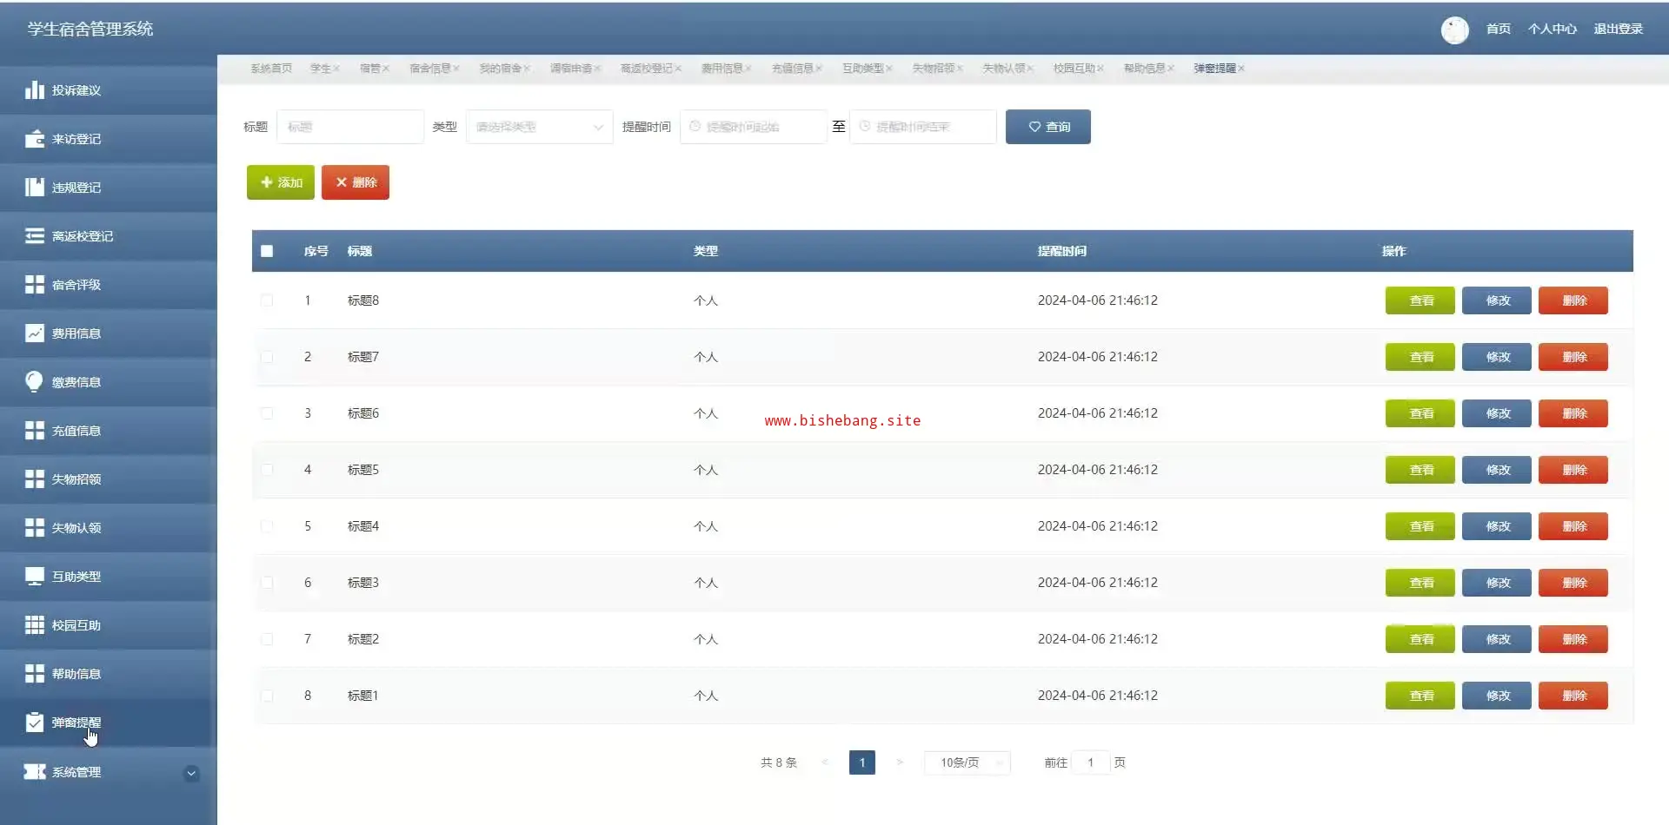This screenshot has height=825, width=1669.
Task: Click the 失物认领 grid icon in sidebar
Action: tap(34, 528)
